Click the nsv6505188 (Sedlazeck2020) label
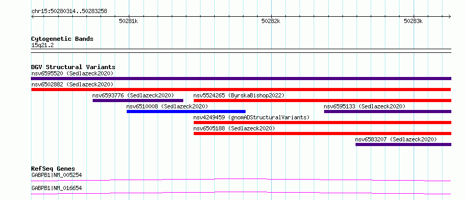 click(x=234, y=128)
